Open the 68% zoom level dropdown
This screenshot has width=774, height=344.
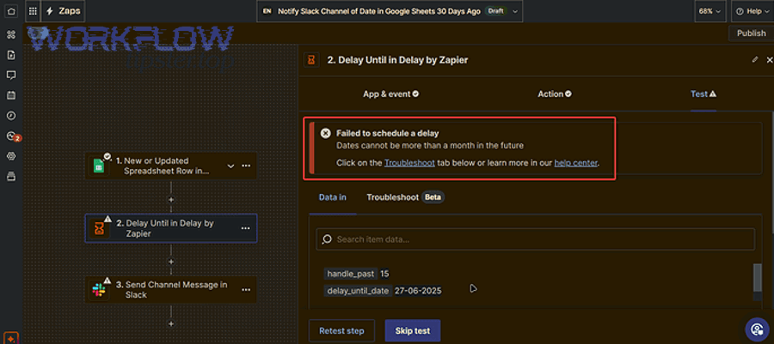click(709, 11)
